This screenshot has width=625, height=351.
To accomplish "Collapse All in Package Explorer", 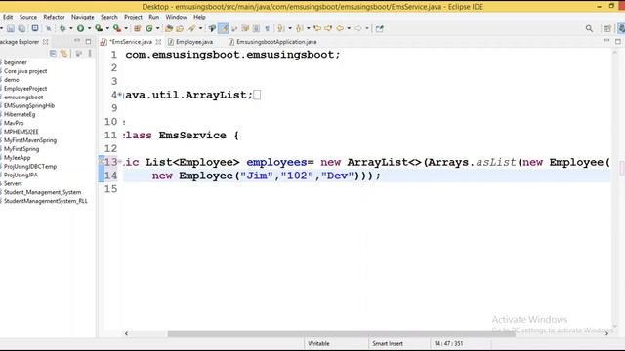I will tap(53, 54).
